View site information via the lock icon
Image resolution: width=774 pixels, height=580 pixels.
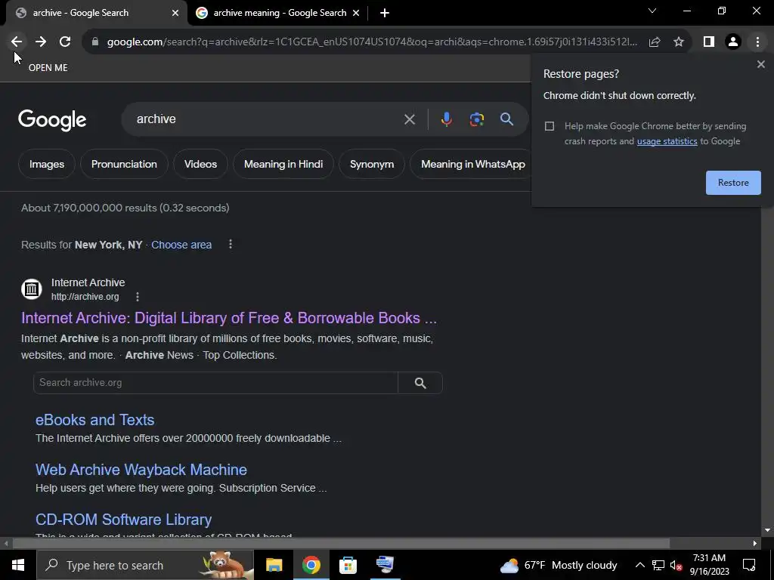[95, 42]
